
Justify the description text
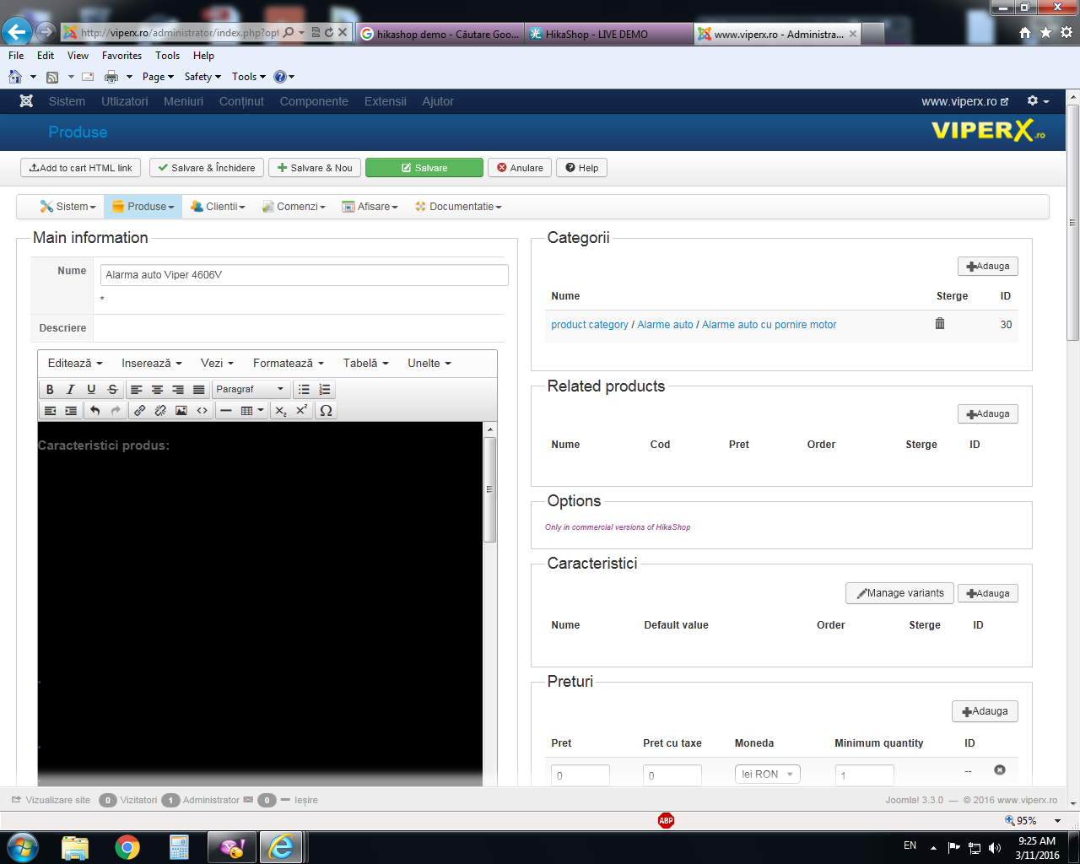[x=198, y=390]
